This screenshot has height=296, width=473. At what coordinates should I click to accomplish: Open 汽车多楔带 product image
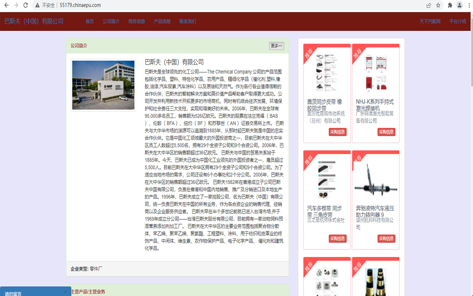tap(327, 180)
